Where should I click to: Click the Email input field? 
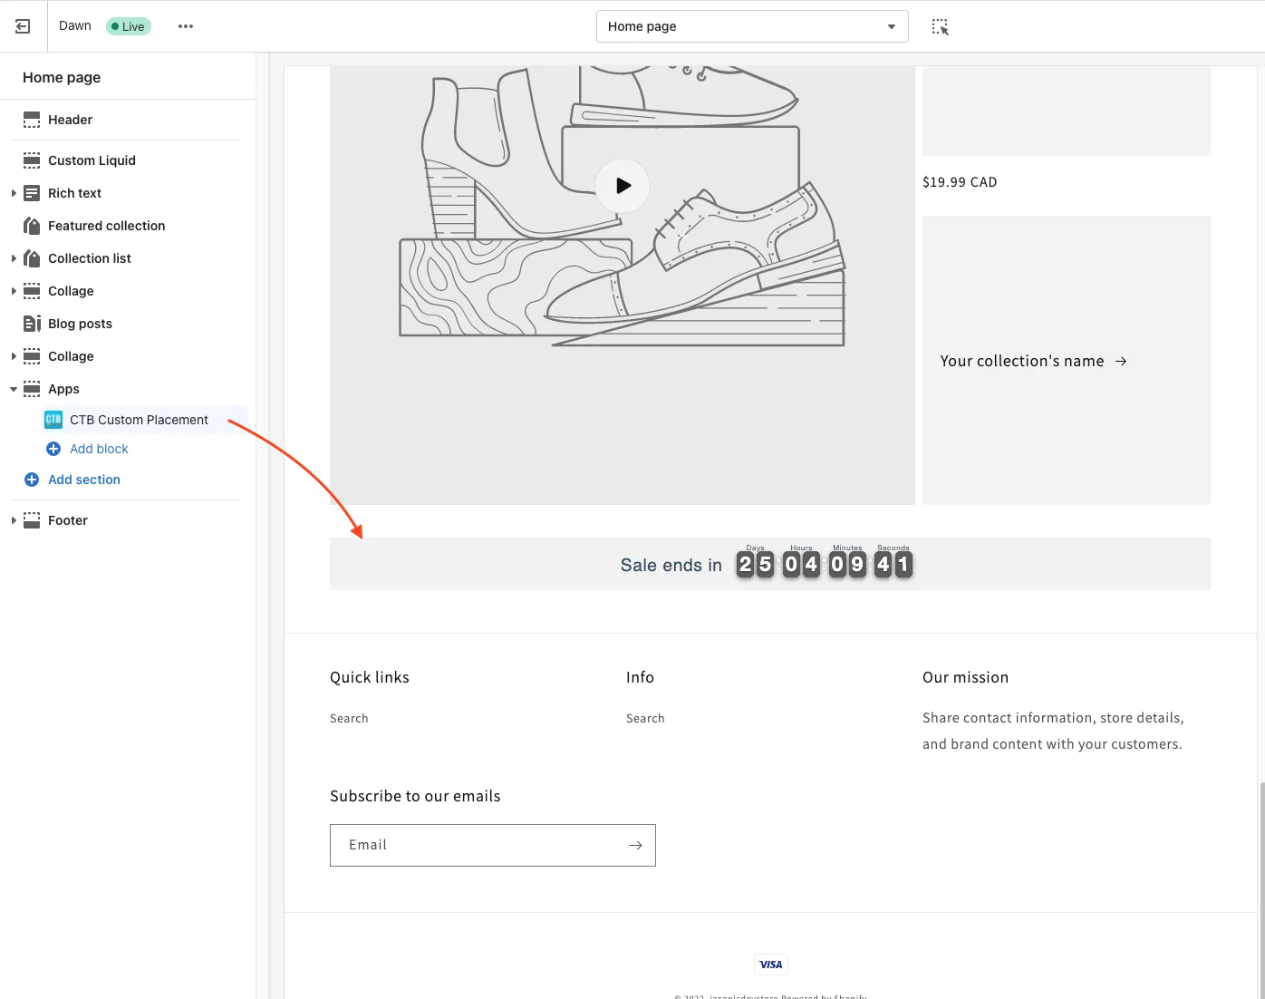[493, 845]
